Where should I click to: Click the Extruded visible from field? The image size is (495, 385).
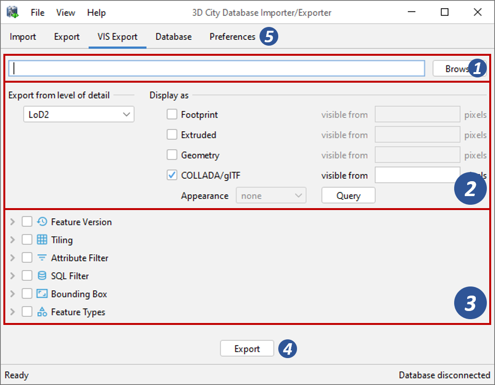[417, 134]
